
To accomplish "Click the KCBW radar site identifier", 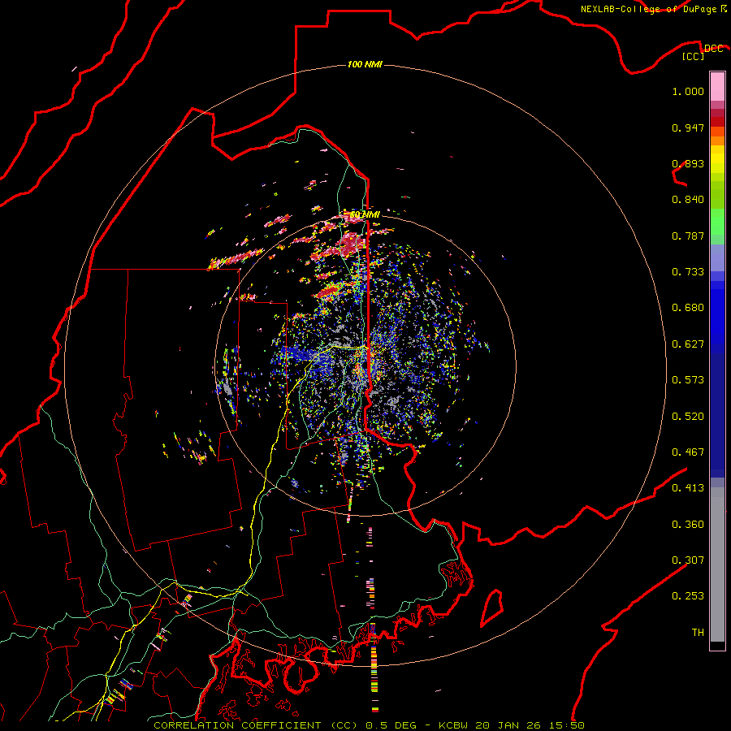I will click(x=454, y=725).
